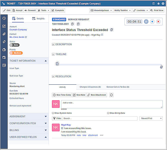Open Newest First sort dropdown

151,118
